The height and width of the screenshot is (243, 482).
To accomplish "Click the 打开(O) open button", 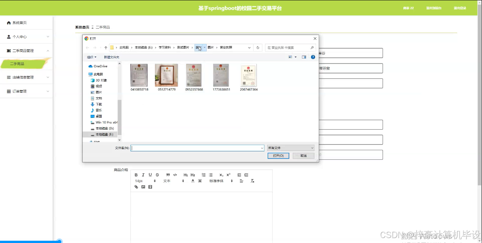I will [278, 156].
